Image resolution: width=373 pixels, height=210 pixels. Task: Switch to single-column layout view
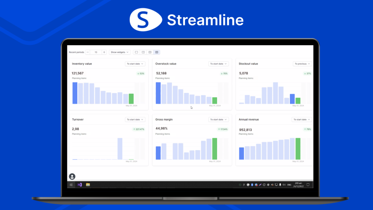tap(136, 52)
